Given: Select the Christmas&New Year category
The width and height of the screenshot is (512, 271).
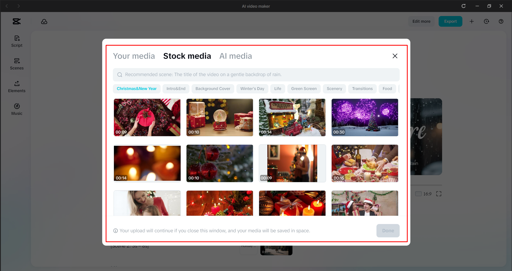Looking at the screenshot, I should coord(137,89).
